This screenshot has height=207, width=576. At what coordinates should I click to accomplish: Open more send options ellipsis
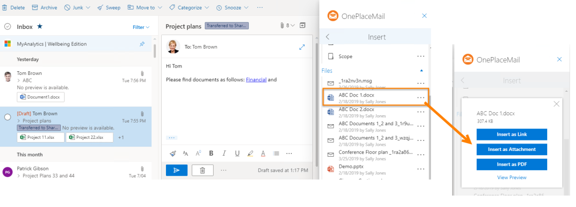pyautogui.click(x=224, y=170)
